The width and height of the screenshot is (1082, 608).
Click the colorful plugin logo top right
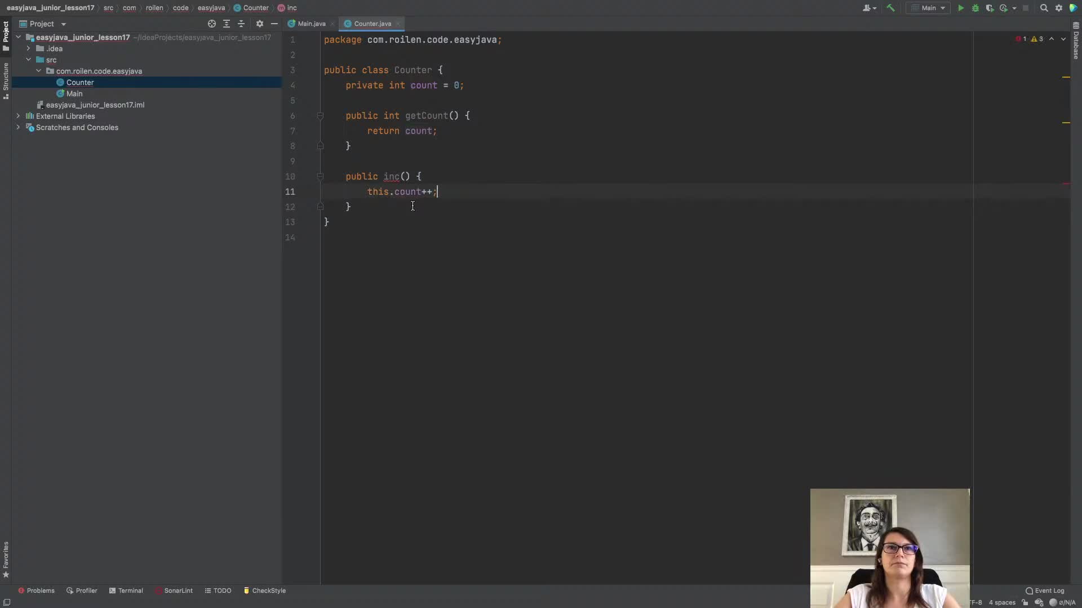pyautogui.click(x=1073, y=8)
